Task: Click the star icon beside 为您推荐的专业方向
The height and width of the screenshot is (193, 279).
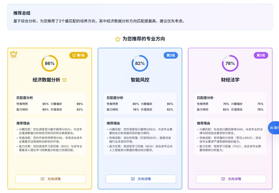Action: tap(118, 39)
